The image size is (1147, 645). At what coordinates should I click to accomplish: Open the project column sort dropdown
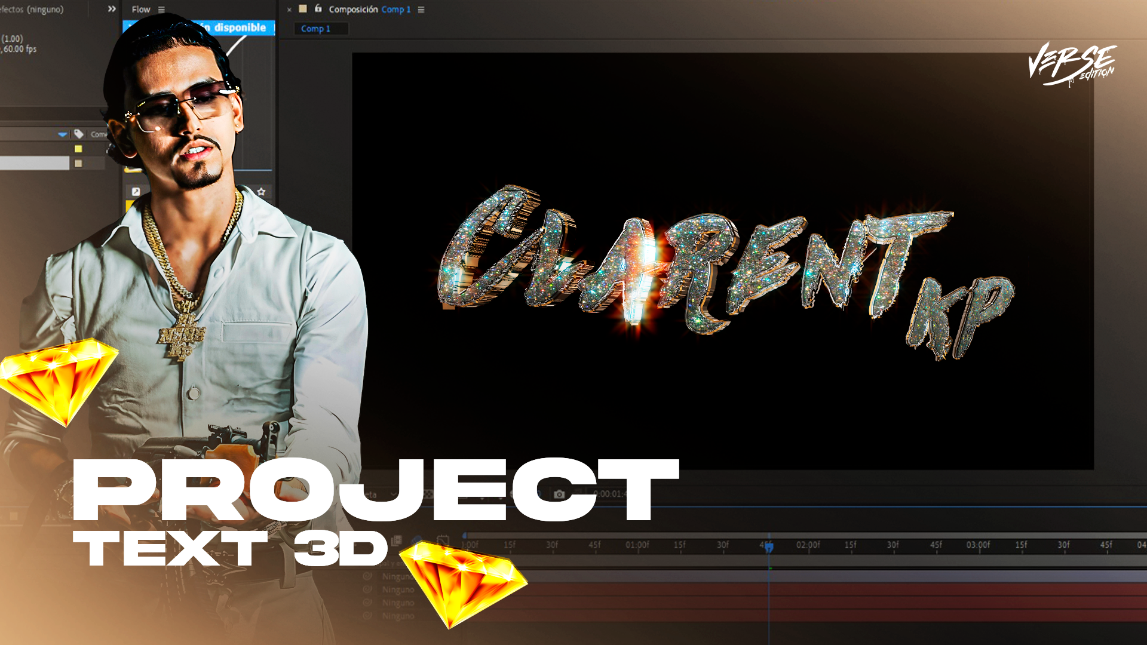[x=63, y=134]
